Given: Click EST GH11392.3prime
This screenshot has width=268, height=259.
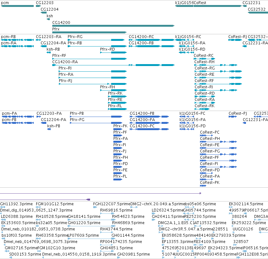Looking at the screenshot, I should click(3, 207).
